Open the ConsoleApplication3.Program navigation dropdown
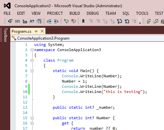The width and height of the screenshot is (164, 130). point(87,38)
